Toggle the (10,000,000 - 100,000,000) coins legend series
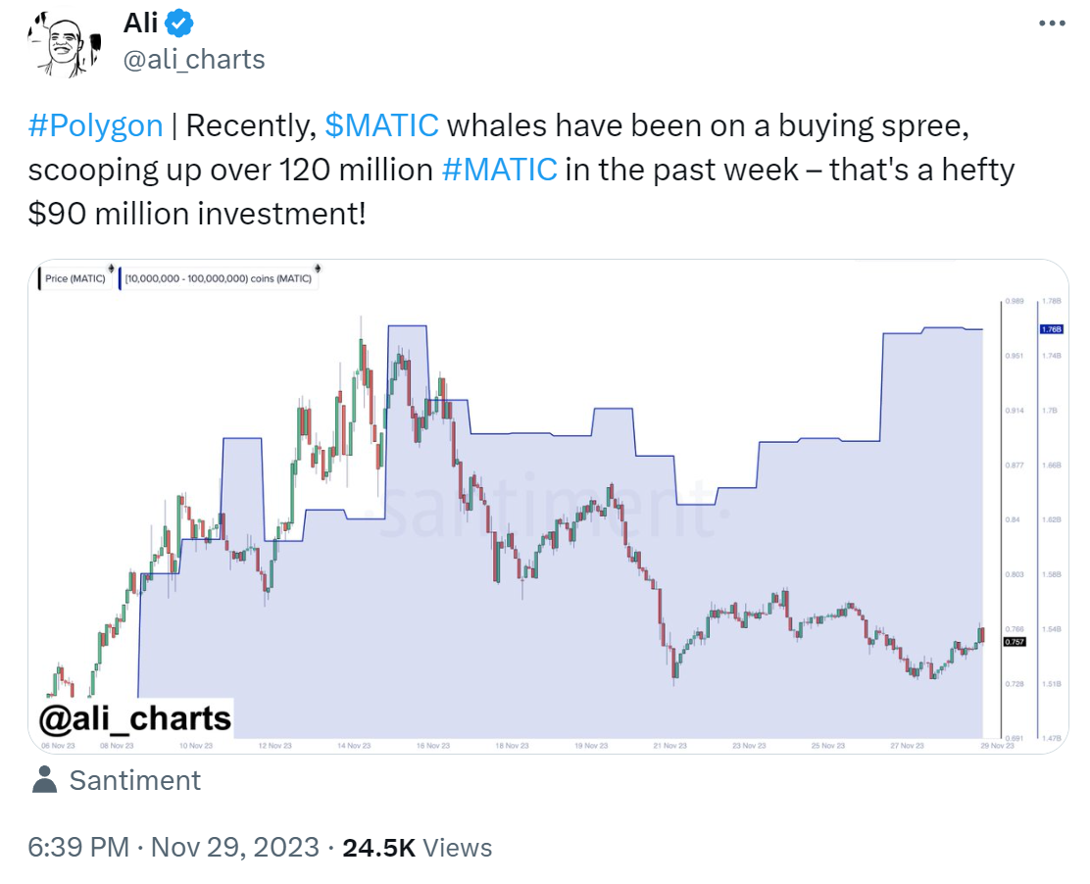Screen dimensions: 1090x884 pos(219,278)
